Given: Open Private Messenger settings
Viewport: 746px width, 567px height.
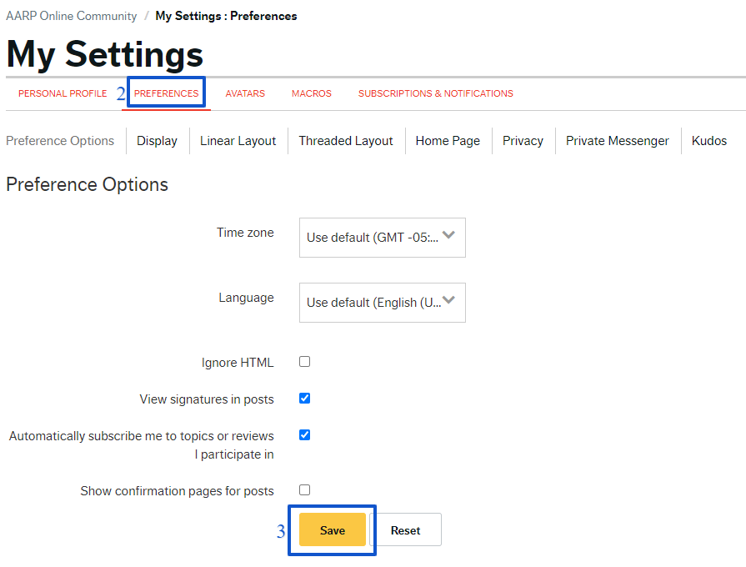Looking at the screenshot, I should [617, 141].
